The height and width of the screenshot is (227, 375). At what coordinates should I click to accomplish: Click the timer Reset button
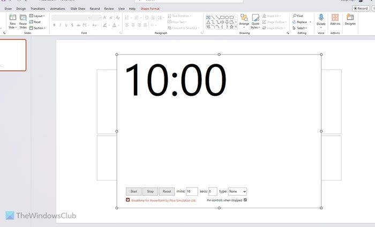pyautogui.click(x=167, y=191)
